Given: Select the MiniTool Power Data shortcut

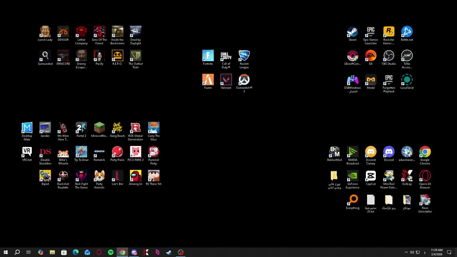Looking at the screenshot, I should (389, 179).
